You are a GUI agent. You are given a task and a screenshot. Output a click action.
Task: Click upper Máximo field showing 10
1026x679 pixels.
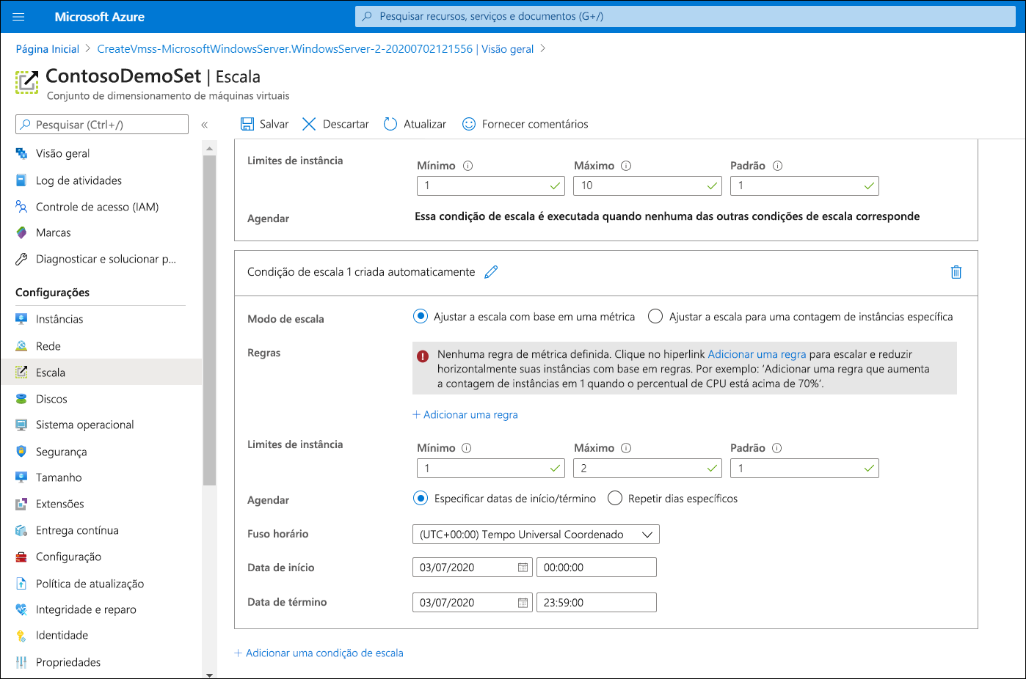pos(647,186)
